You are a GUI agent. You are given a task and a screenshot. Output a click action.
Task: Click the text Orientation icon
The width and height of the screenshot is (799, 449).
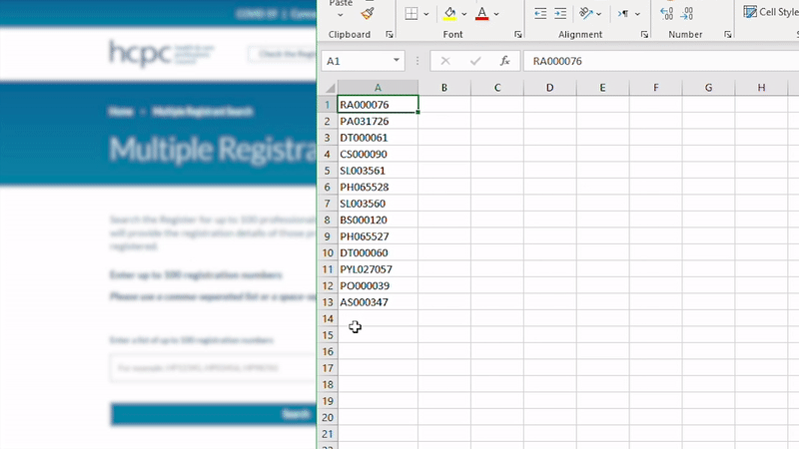click(586, 13)
